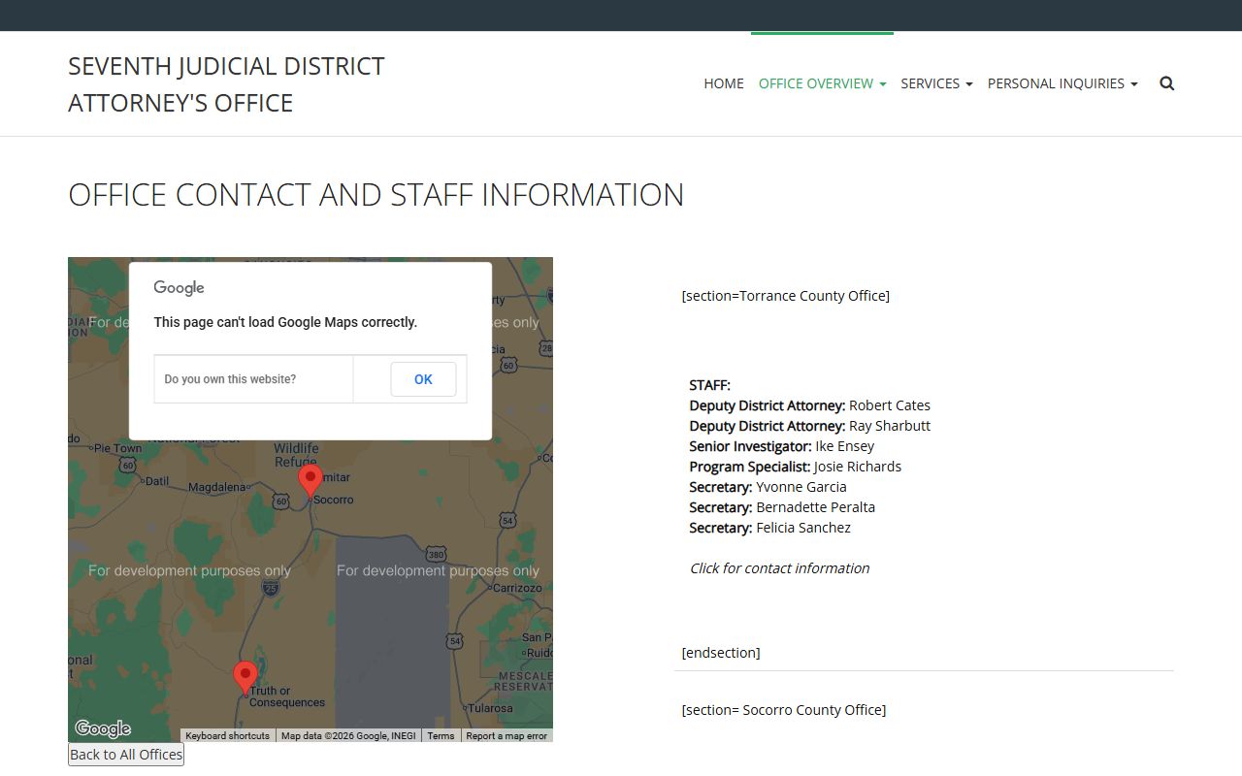The image size is (1242, 776).
Task: Expand the Services dropdown menu
Action: click(x=936, y=83)
